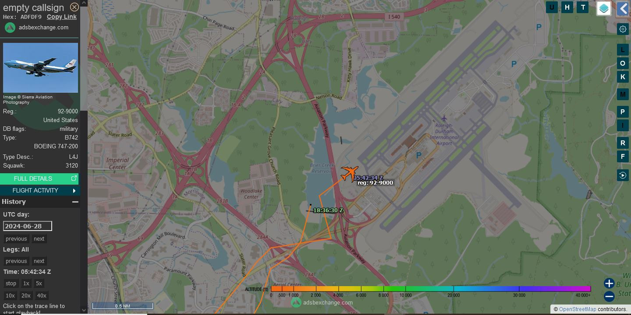Click the zoom in plus button

[x=609, y=283]
